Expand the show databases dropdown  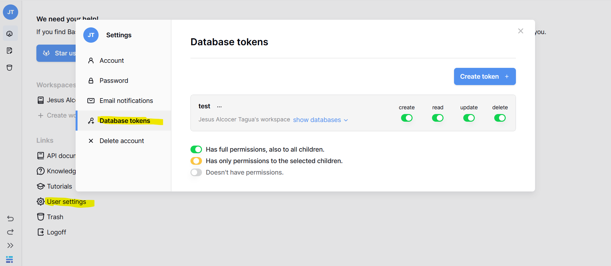[320, 120]
